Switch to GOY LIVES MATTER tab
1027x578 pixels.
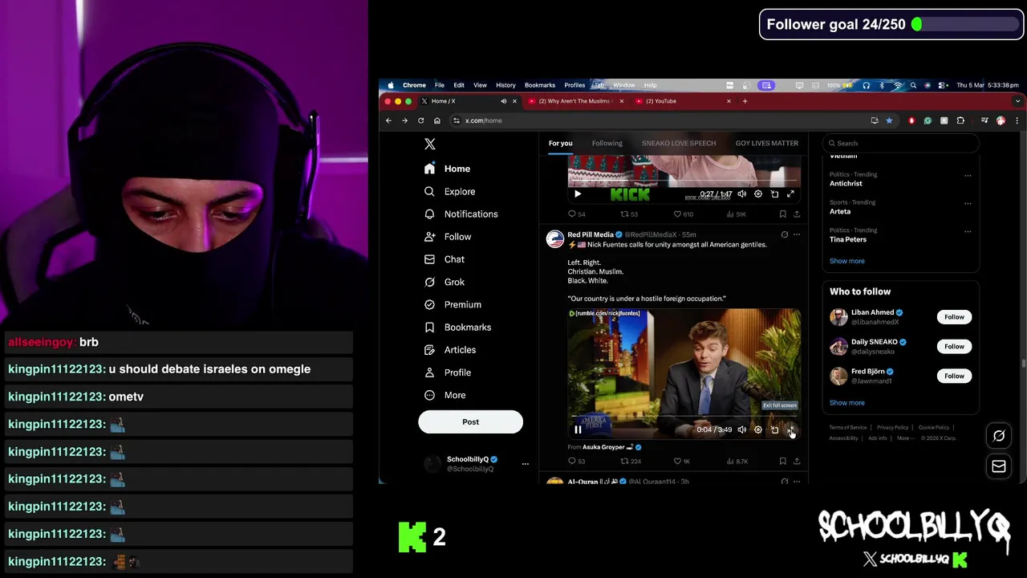coord(767,143)
